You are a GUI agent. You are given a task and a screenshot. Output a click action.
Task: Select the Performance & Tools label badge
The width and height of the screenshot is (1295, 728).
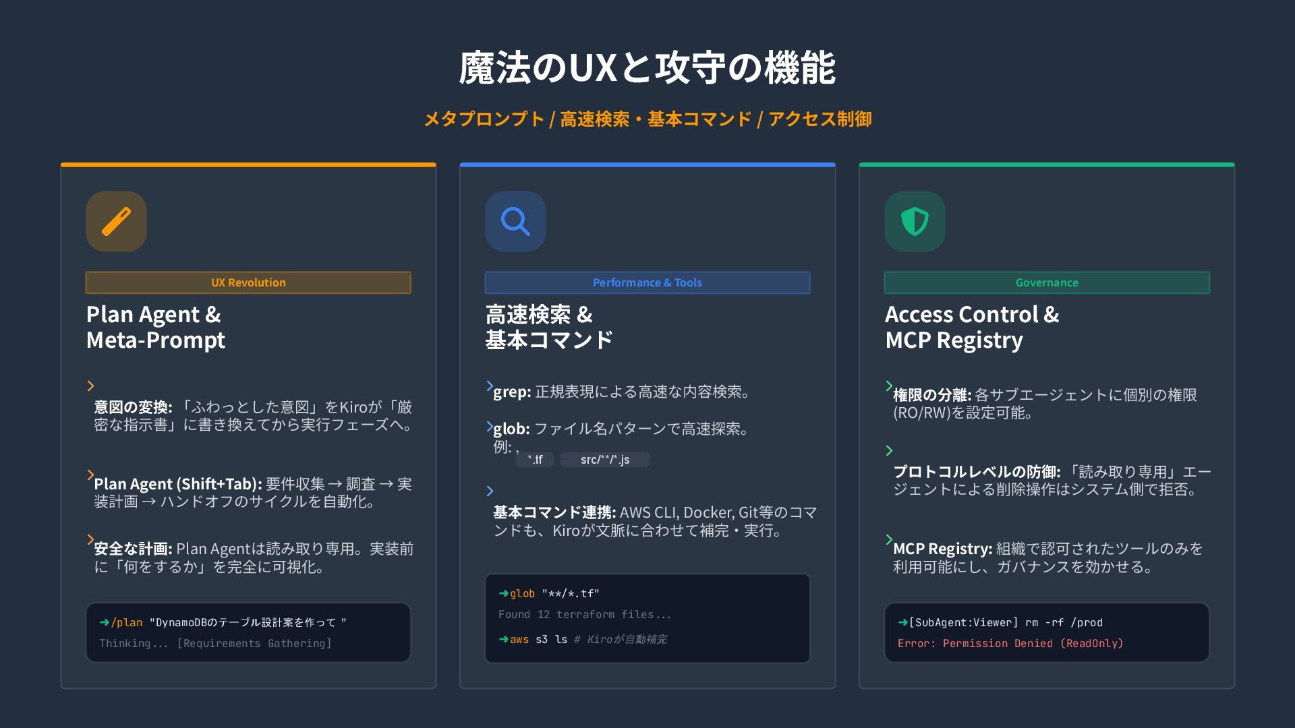(x=647, y=282)
